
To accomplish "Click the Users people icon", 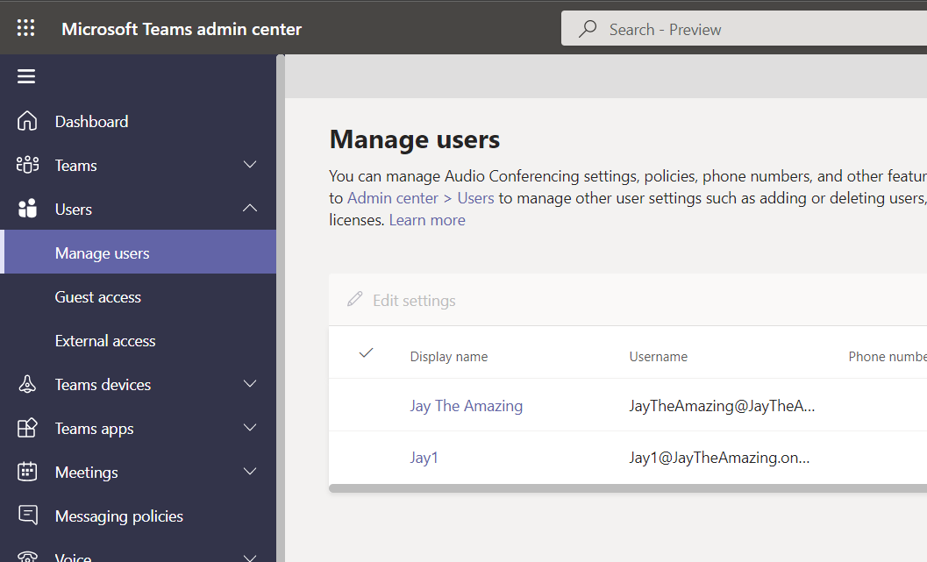I will pos(28,209).
